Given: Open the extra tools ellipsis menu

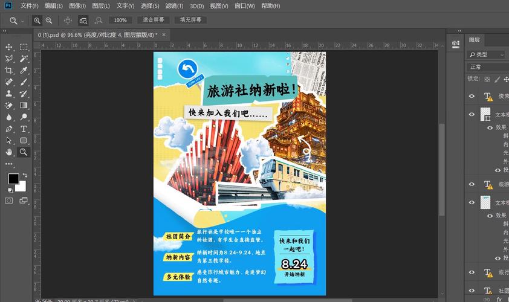Looking at the screenshot, I should tap(8, 164).
